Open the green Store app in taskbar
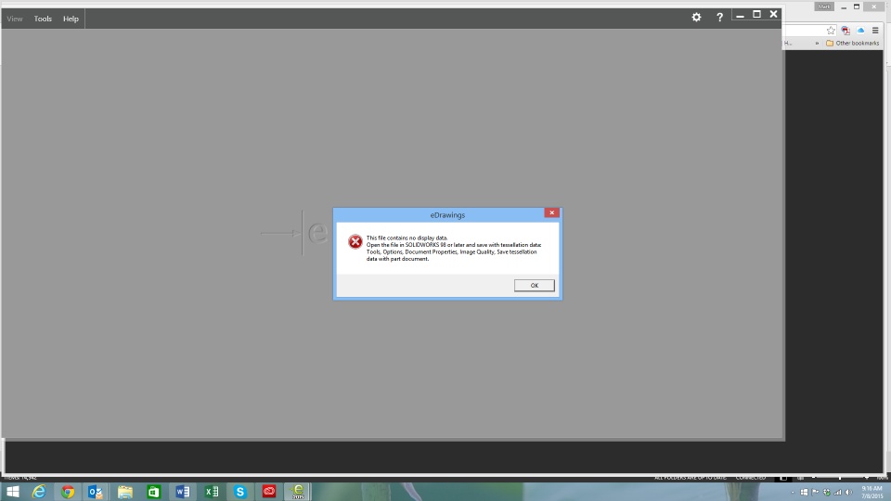This screenshot has height=501, width=891. click(x=153, y=492)
